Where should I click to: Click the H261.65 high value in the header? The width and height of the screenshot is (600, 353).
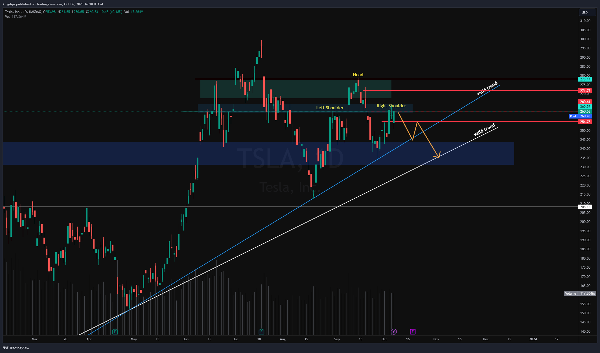pos(64,12)
